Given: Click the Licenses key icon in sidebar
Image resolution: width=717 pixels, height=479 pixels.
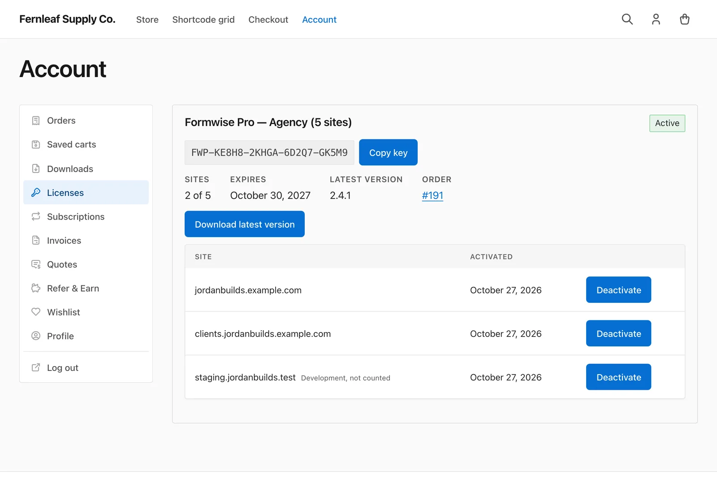Looking at the screenshot, I should pyautogui.click(x=36, y=193).
